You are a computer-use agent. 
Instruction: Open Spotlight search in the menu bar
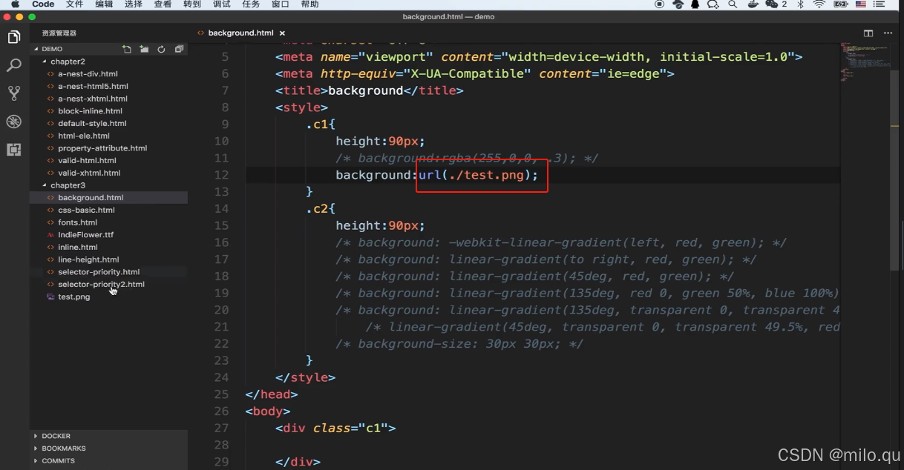733,4
